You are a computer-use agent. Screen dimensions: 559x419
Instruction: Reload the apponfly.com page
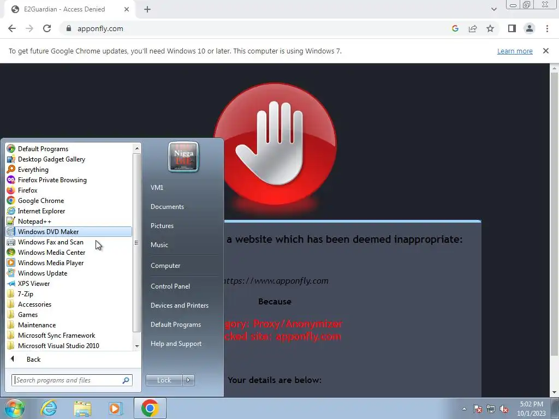(47, 28)
